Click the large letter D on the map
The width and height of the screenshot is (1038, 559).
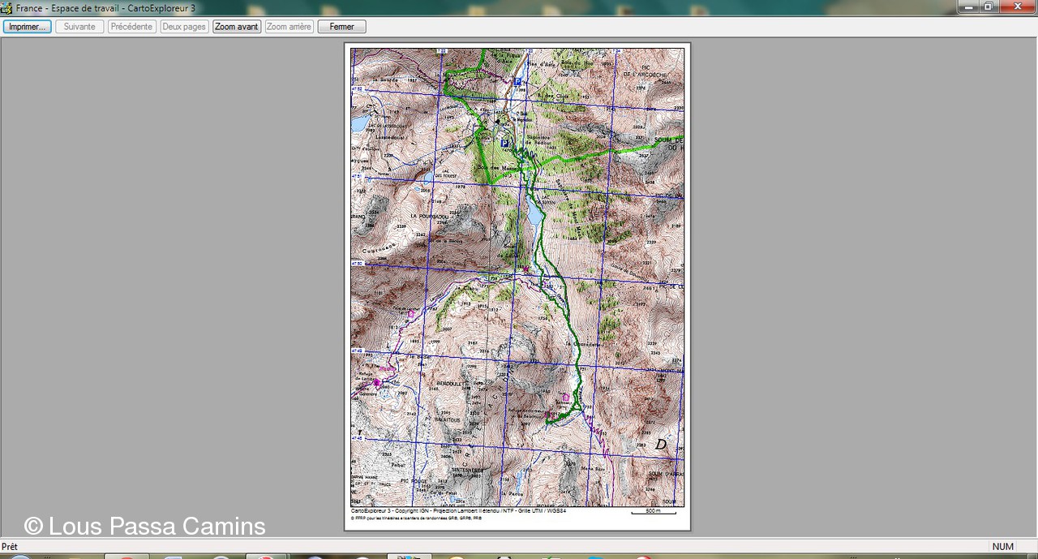[661, 445]
